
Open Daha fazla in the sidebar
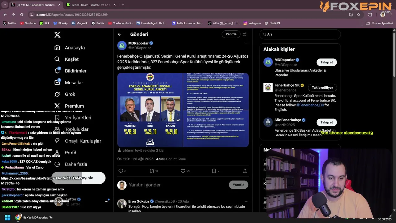click(76, 164)
